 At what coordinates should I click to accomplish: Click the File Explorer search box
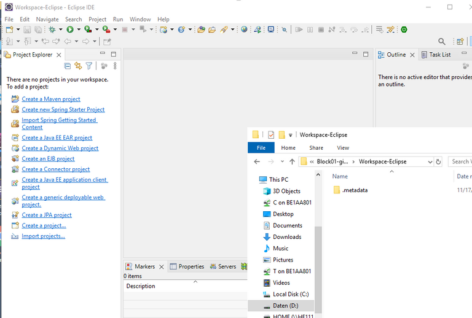click(460, 161)
